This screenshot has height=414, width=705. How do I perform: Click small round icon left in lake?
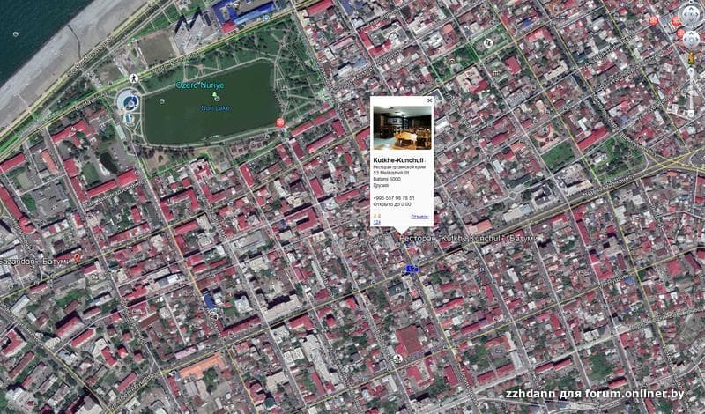pos(162,101)
